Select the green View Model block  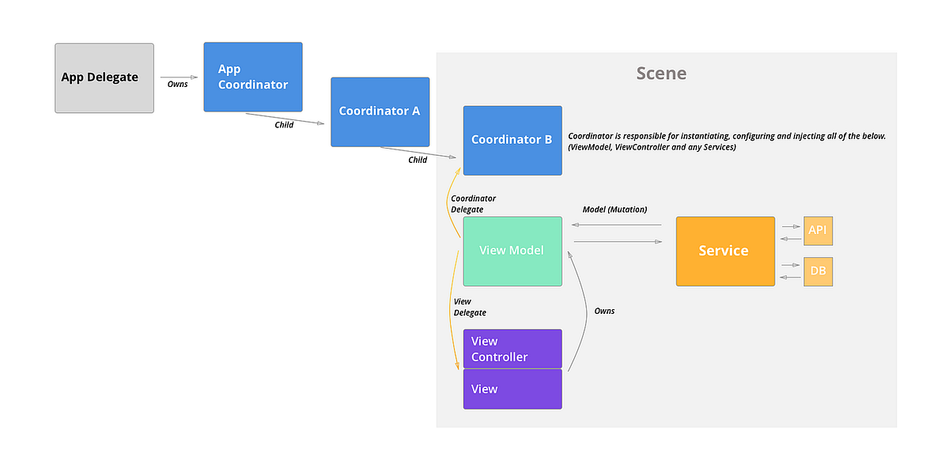[512, 250]
